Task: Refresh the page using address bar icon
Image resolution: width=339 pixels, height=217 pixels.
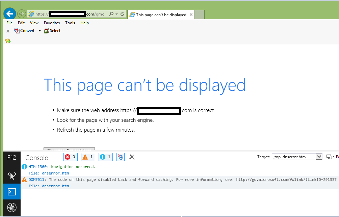Action: tap(122, 14)
